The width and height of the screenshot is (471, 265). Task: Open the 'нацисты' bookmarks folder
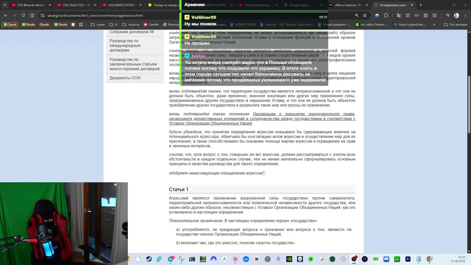point(131,25)
